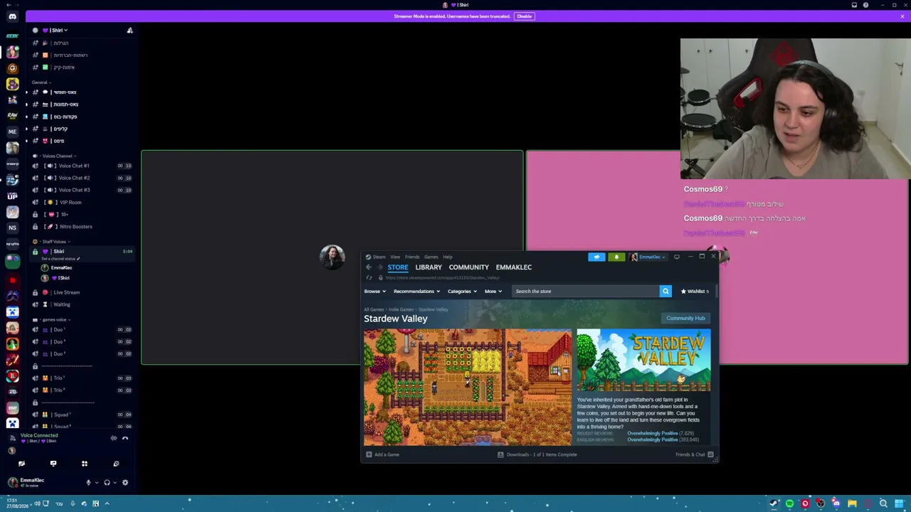Click the Steam store search magnifier button
The image size is (911, 512).
coord(665,291)
